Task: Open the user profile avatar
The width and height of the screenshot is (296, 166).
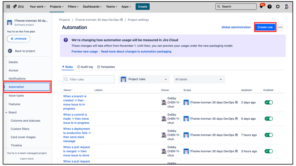Action: [x=286, y=7]
